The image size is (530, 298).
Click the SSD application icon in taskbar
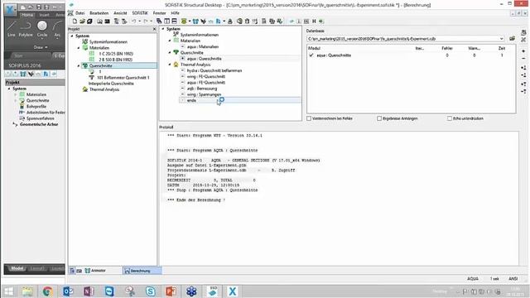pyautogui.click(x=213, y=291)
